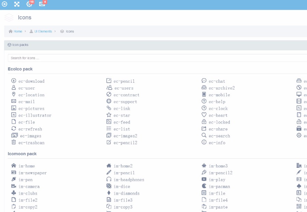Click the im-file3 label text

[x=123, y=200]
